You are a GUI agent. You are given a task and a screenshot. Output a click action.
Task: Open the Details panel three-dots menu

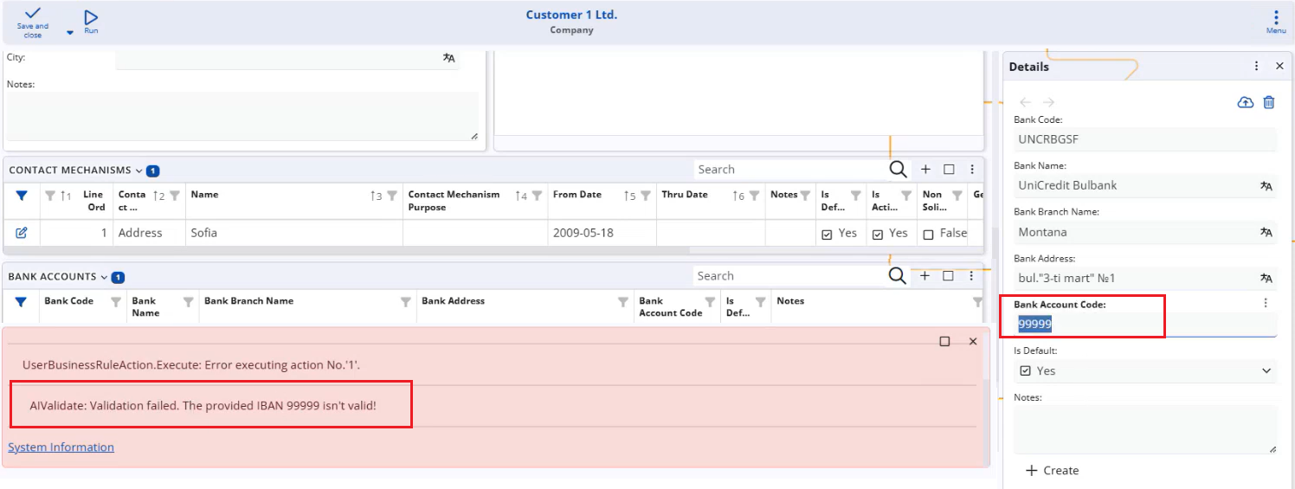click(1256, 67)
